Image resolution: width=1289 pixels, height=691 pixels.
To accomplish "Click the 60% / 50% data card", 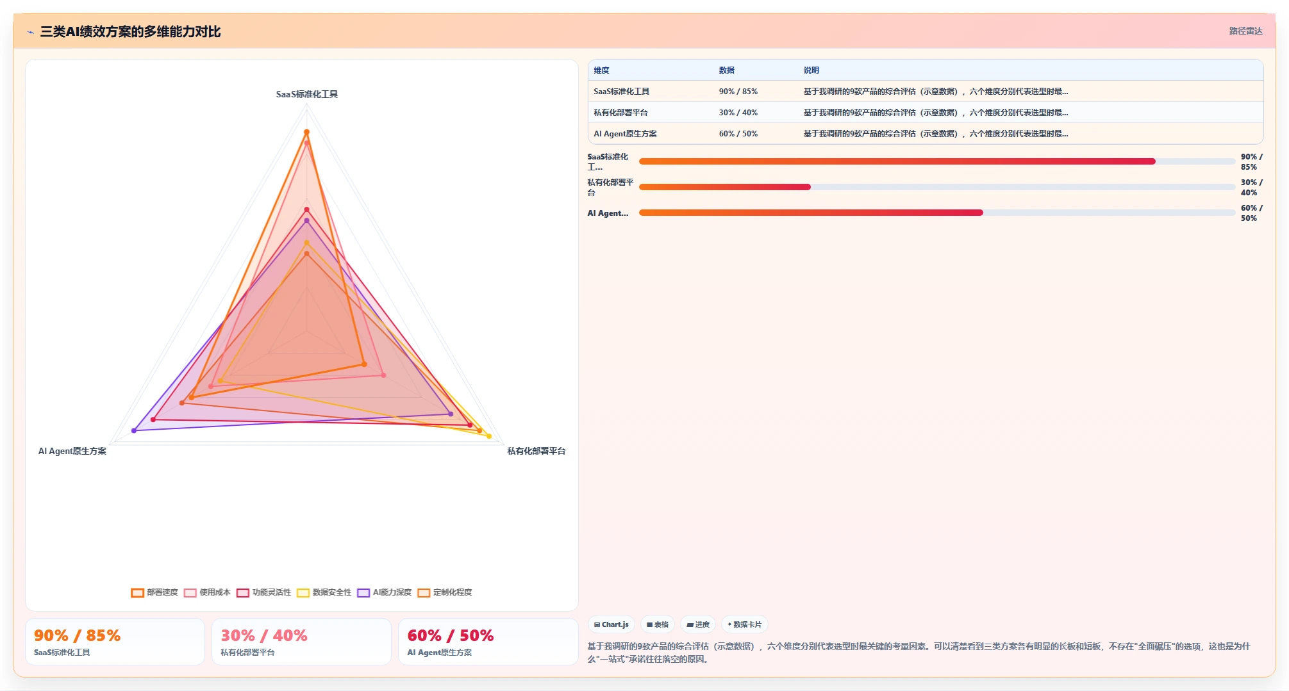I will tap(488, 642).
